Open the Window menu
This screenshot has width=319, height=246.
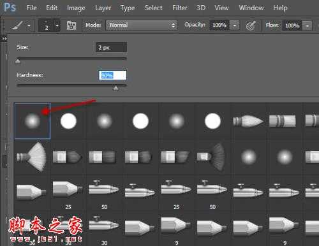coord(251,8)
